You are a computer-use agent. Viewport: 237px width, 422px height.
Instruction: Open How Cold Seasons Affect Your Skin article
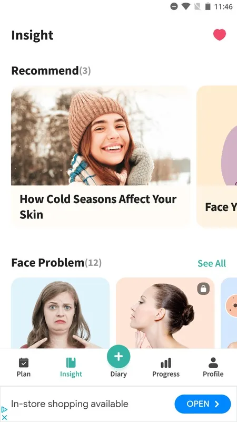pos(101,157)
